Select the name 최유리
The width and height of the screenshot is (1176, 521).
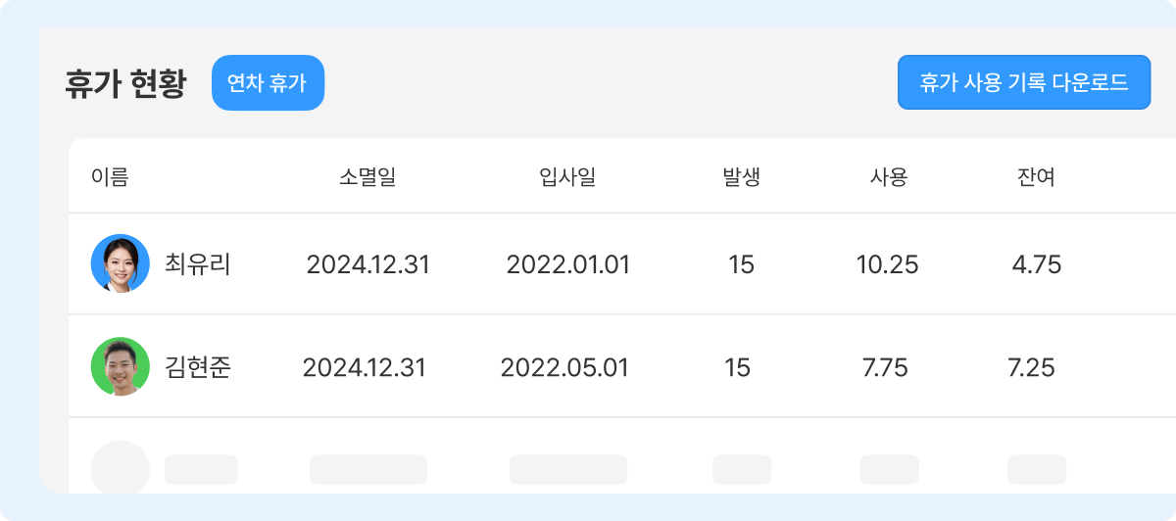click(x=198, y=264)
